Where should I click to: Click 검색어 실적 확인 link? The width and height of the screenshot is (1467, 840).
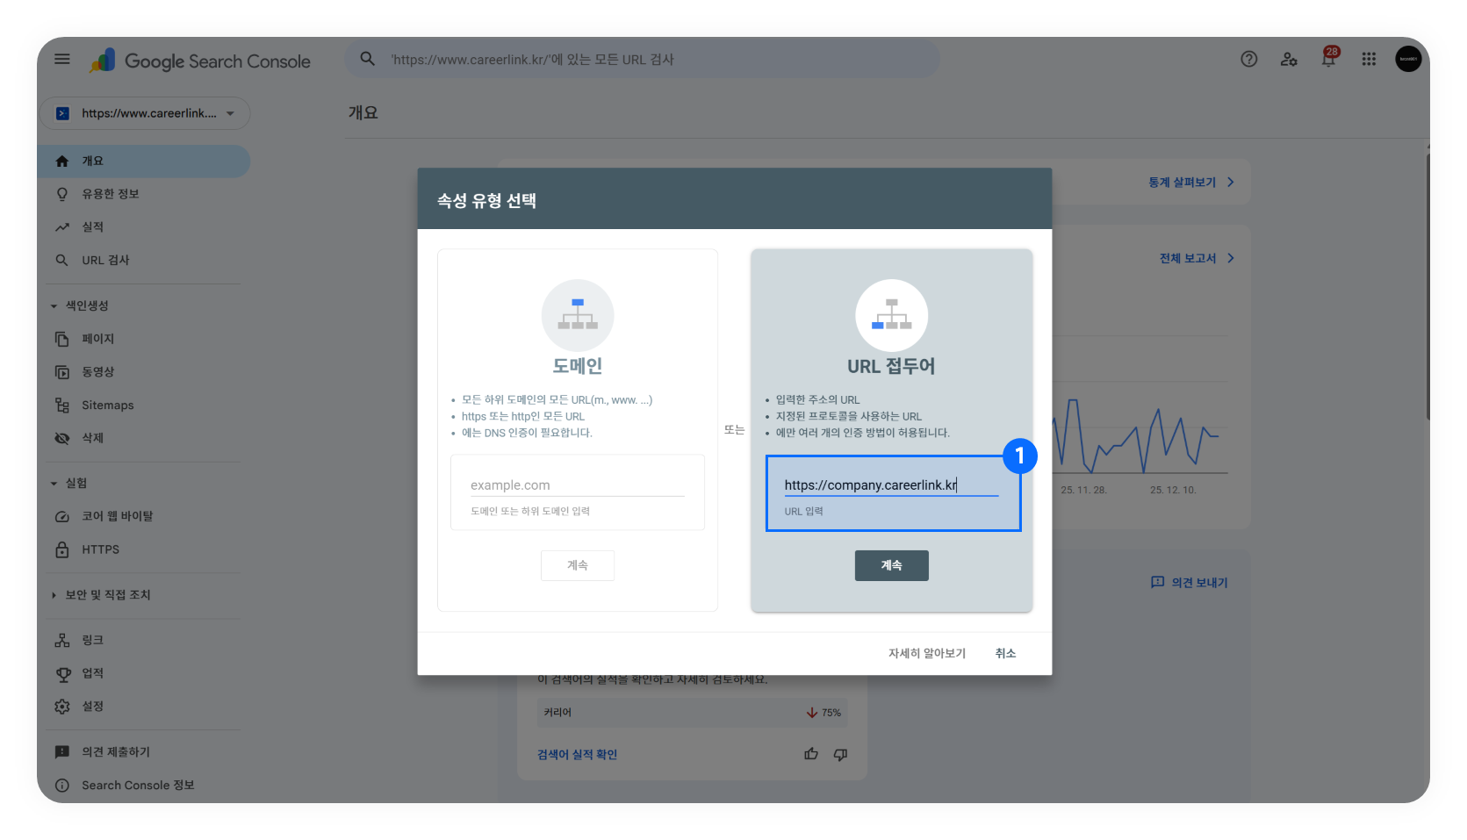tap(577, 755)
